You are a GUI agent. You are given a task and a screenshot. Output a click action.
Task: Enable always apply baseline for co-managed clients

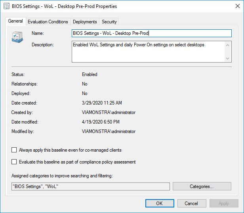[x=14, y=150]
